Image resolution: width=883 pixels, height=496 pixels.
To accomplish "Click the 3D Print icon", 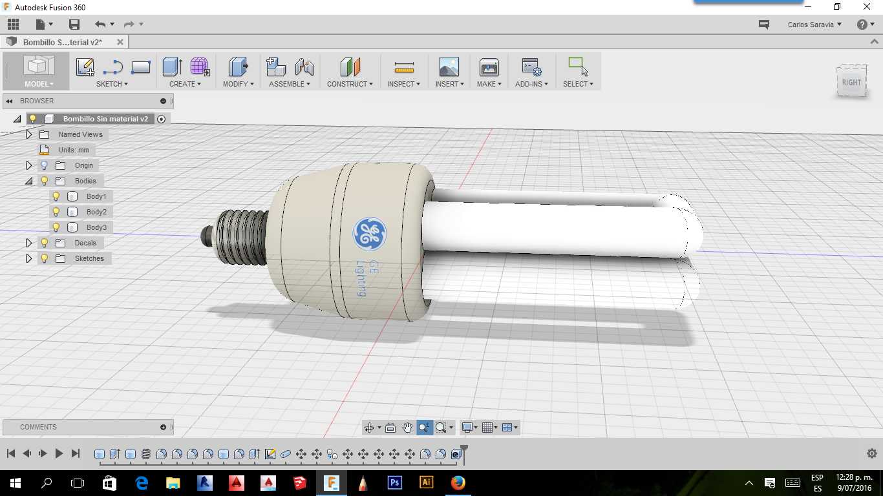I will (489, 67).
